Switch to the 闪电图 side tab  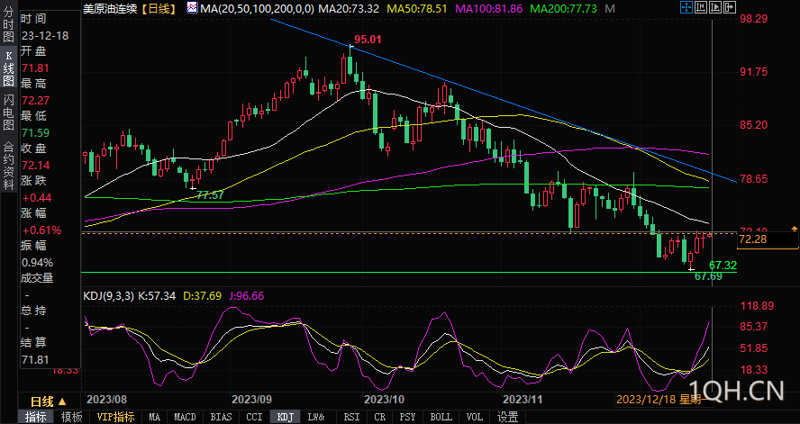8,113
